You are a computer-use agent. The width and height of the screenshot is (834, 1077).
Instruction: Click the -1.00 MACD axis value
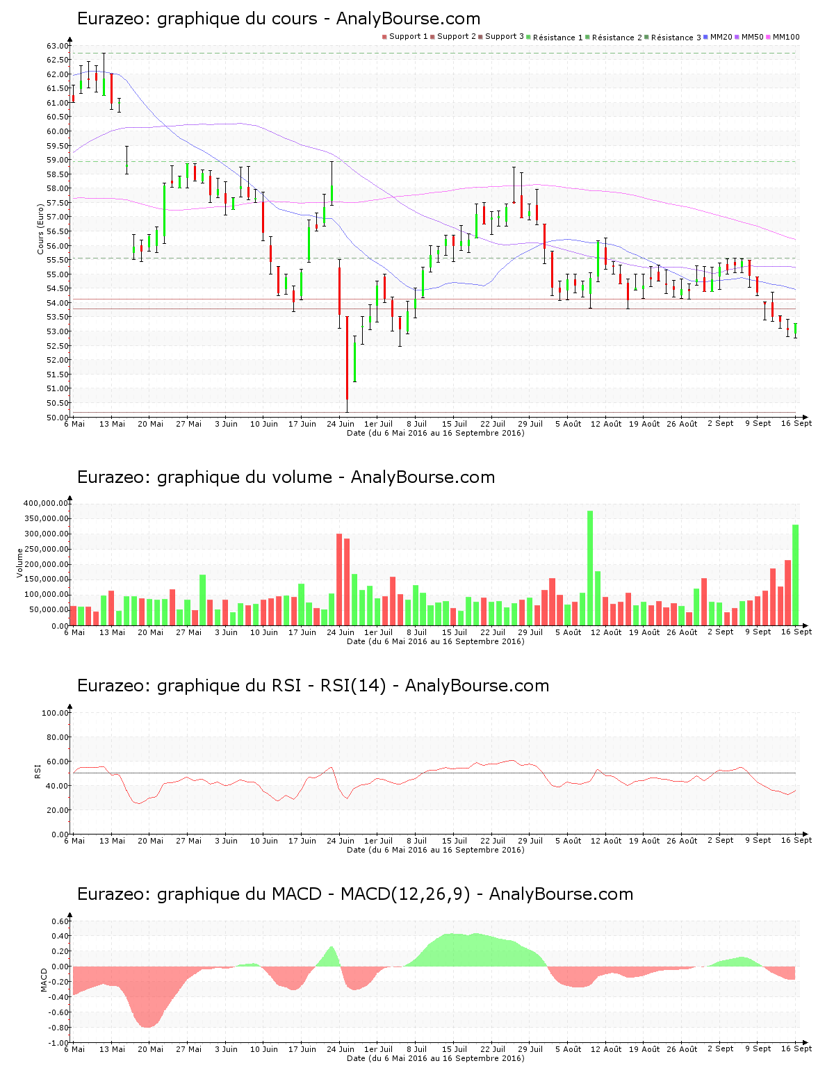pos(60,1042)
